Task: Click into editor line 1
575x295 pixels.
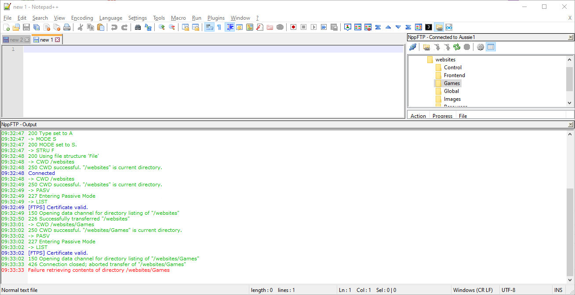Action: click(213, 49)
